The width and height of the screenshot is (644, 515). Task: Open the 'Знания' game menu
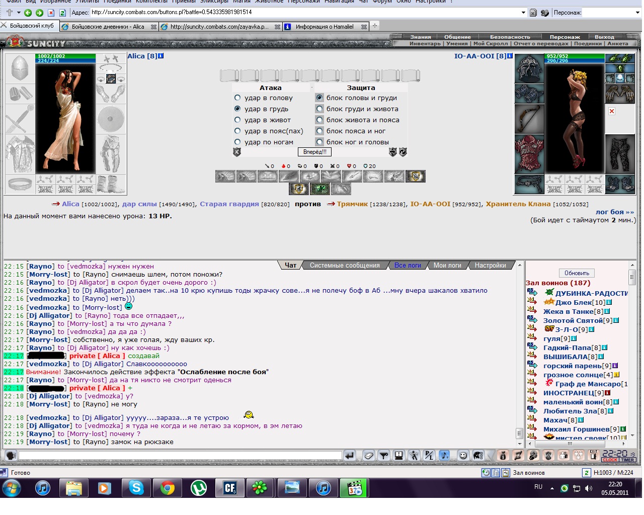pyautogui.click(x=421, y=37)
